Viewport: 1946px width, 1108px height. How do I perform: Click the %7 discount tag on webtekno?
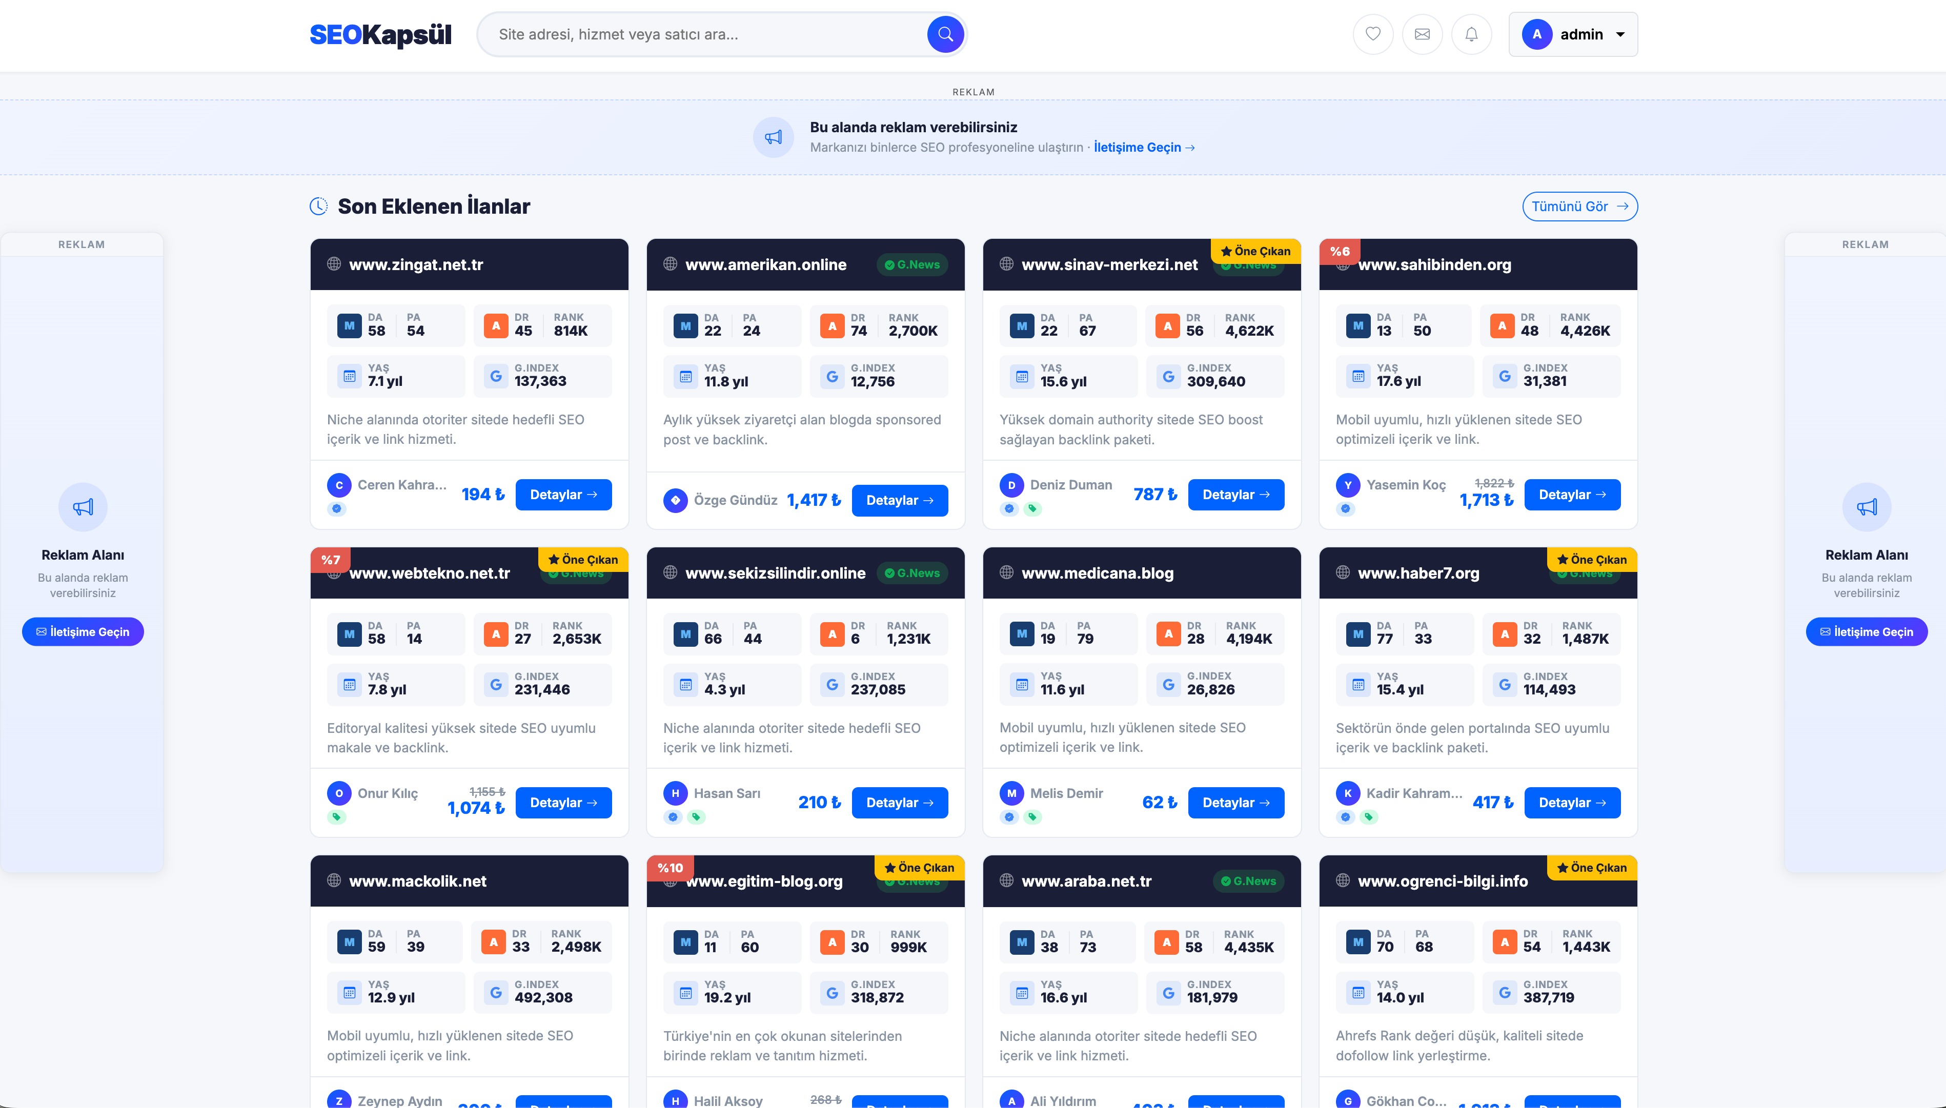pyautogui.click(x=330, y=559)
